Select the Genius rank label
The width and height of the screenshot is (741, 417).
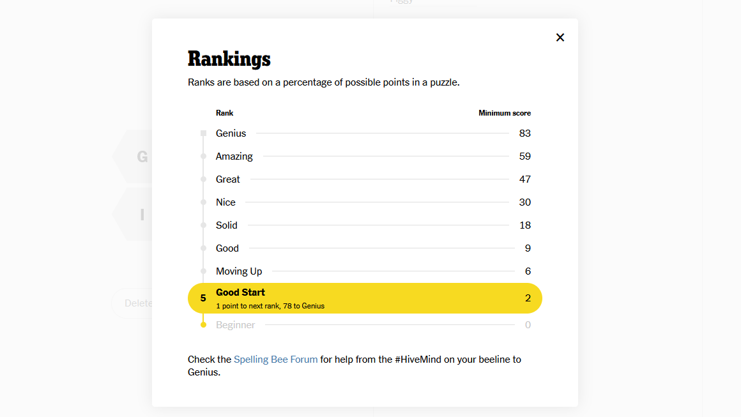[231, 133]
